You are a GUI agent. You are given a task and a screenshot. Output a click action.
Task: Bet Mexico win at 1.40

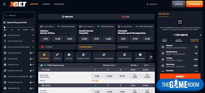point(46,39)
